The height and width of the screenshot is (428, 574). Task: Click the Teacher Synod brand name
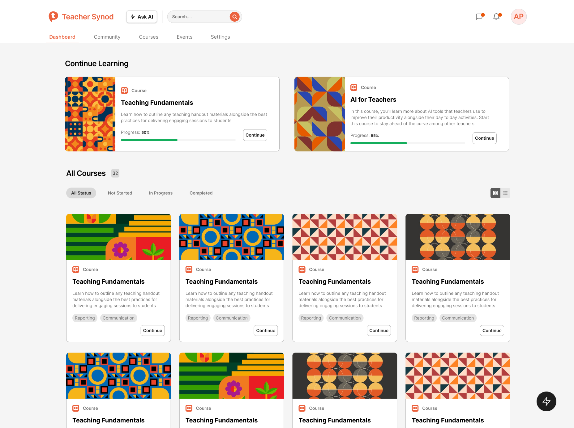click(x=88, y=17)
